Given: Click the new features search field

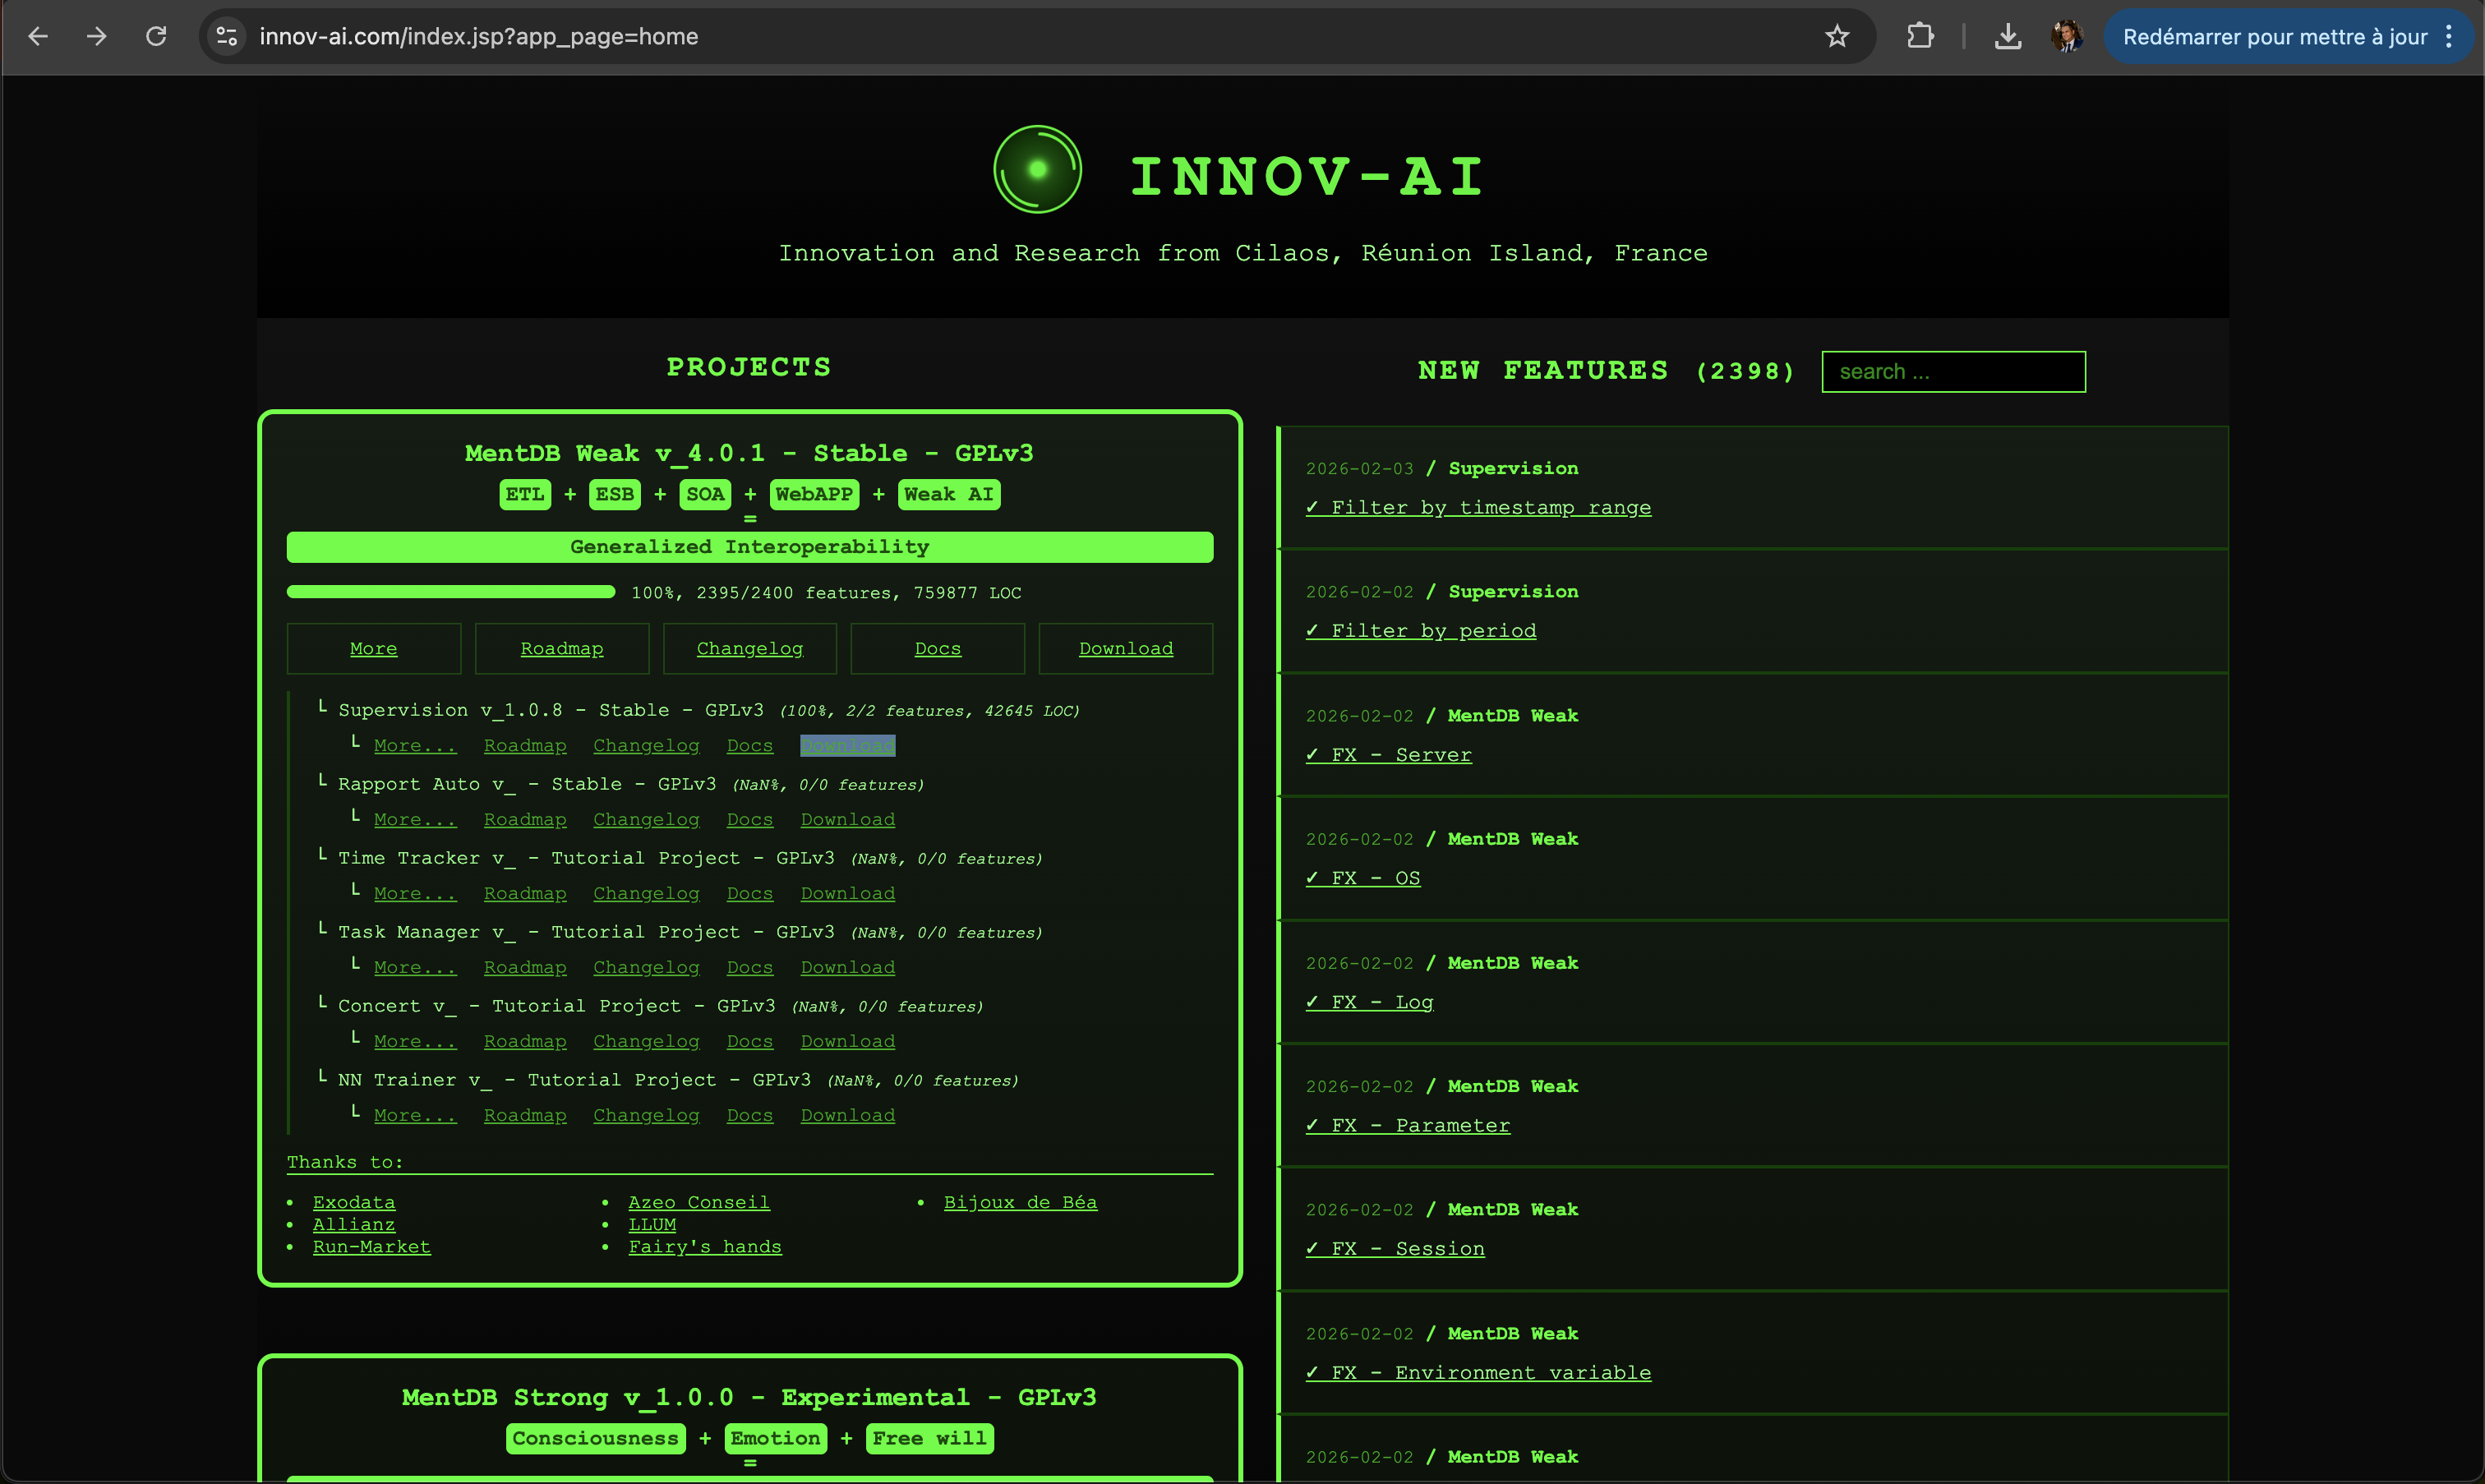Looking at the screenshot, I should pyautogui.click(x=1953, y=372).
